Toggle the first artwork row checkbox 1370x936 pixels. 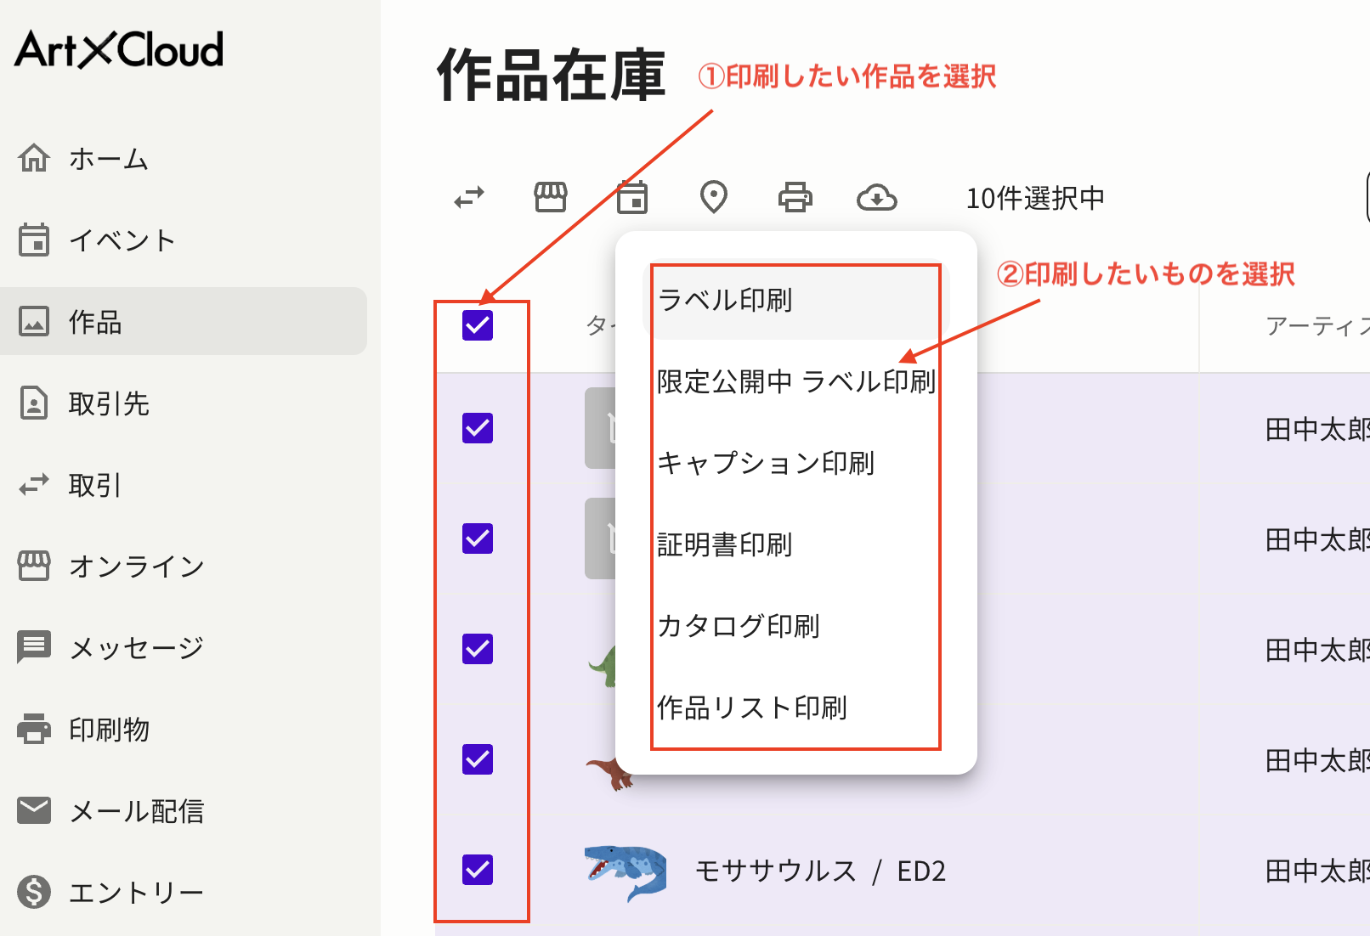[478, 429]
